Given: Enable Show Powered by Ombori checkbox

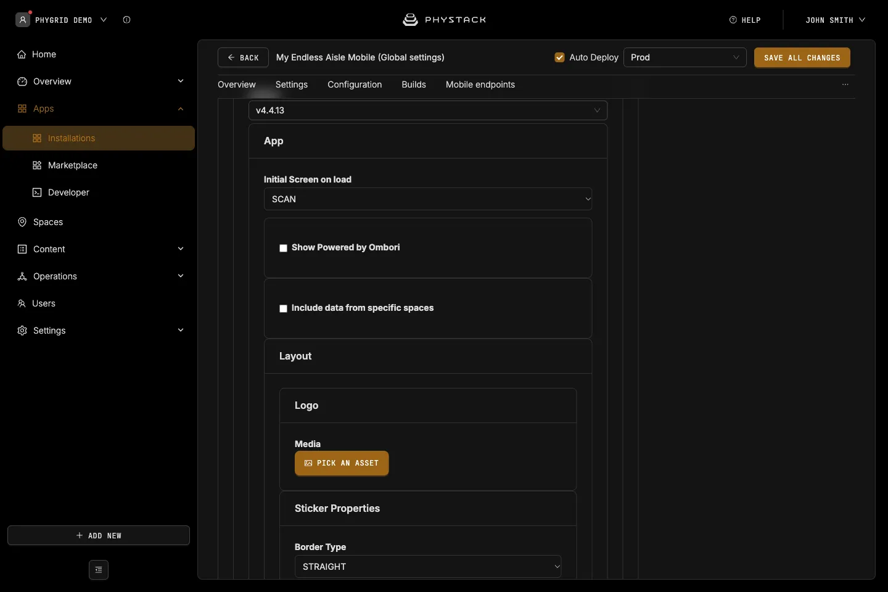Looking at the screenshot, I should point(284,248).
